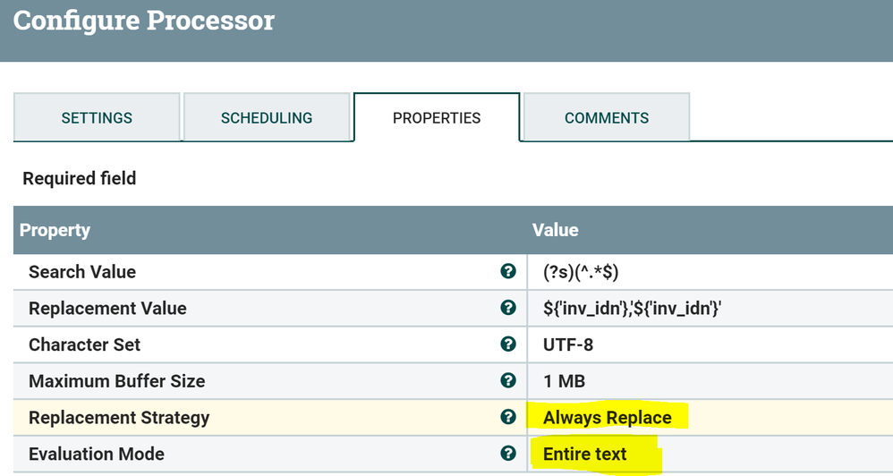Edit the 1 MB buffer size value
Screen dimensions: 893x476
[x=564, y=381]
